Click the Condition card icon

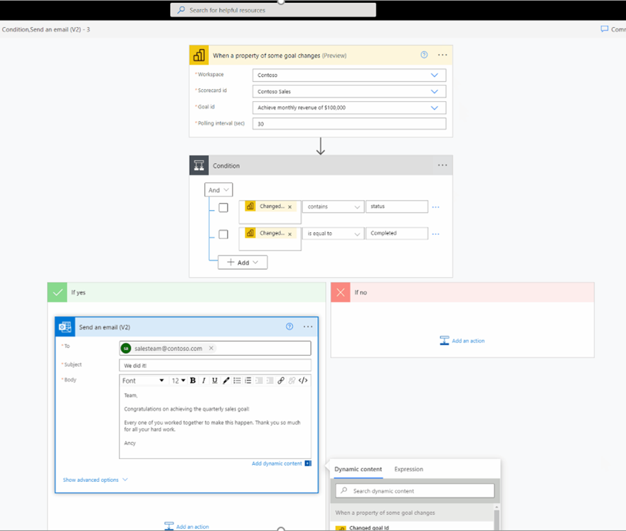coord(198,165)
